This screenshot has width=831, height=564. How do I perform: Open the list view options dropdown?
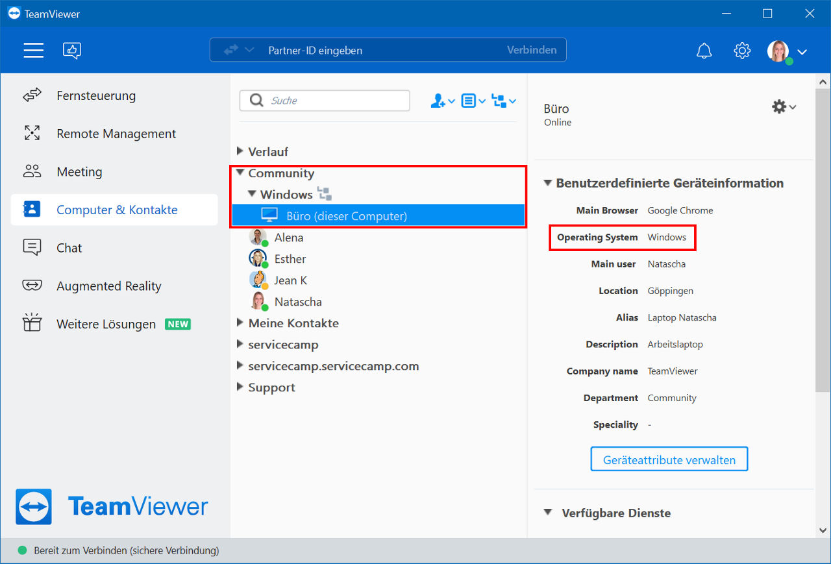click(473, 101)
